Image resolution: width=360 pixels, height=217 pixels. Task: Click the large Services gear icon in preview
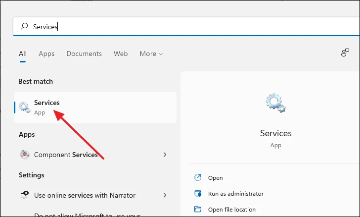[275, 103]
